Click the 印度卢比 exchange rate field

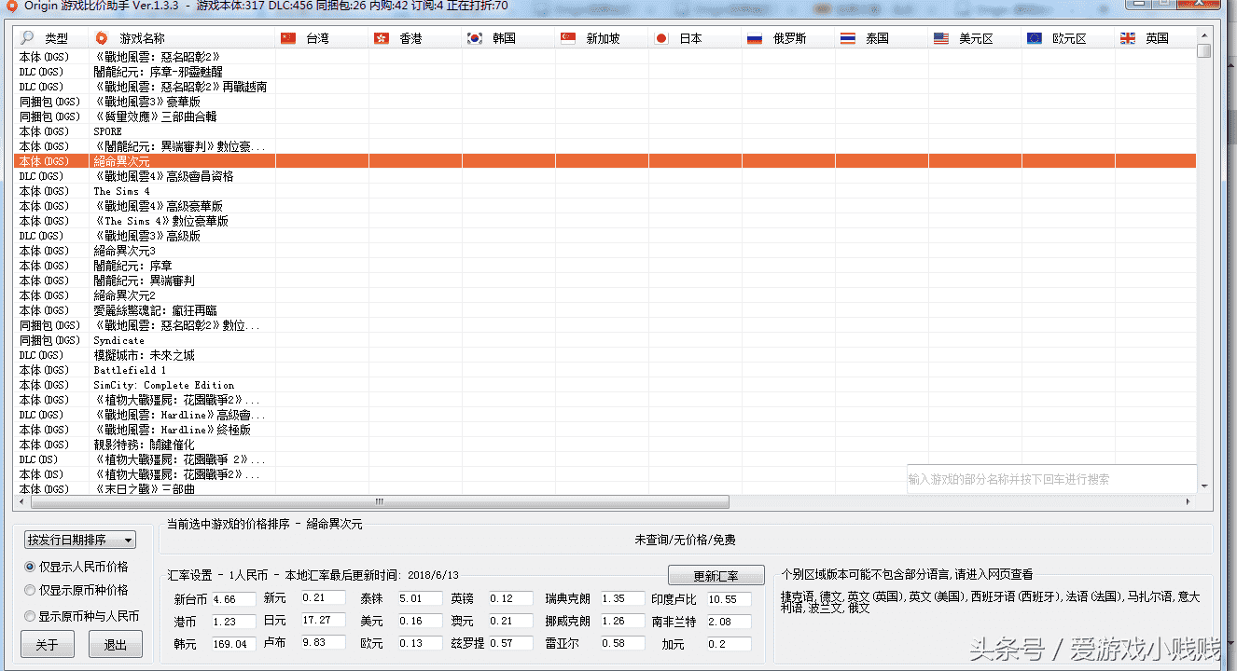pyautogui.click(x=729, y=598)
